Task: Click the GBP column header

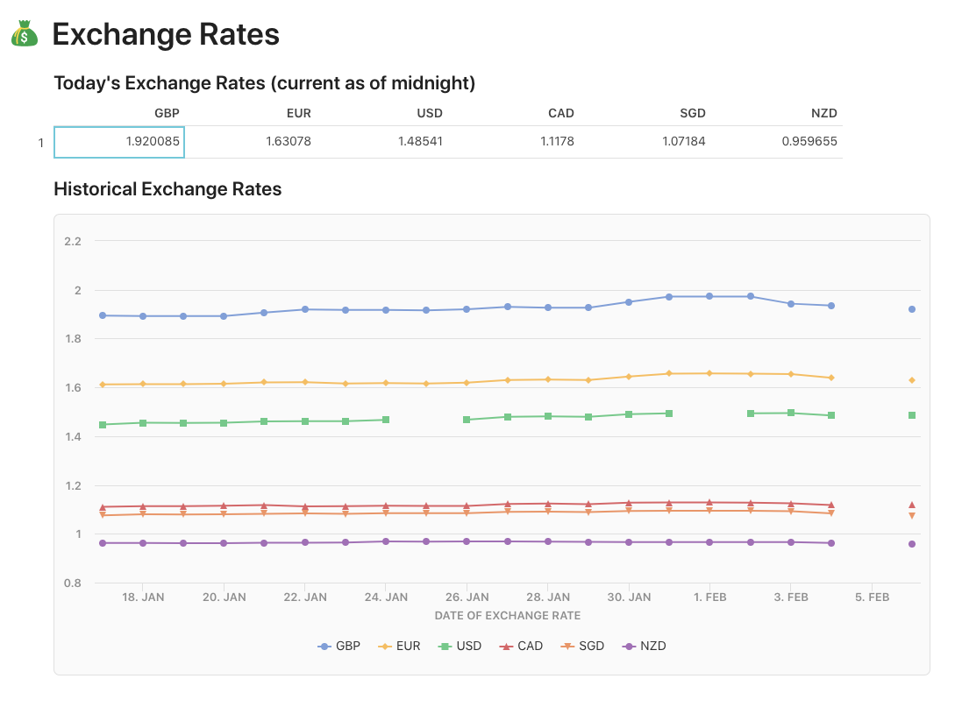Action: [x=167, y=113]
